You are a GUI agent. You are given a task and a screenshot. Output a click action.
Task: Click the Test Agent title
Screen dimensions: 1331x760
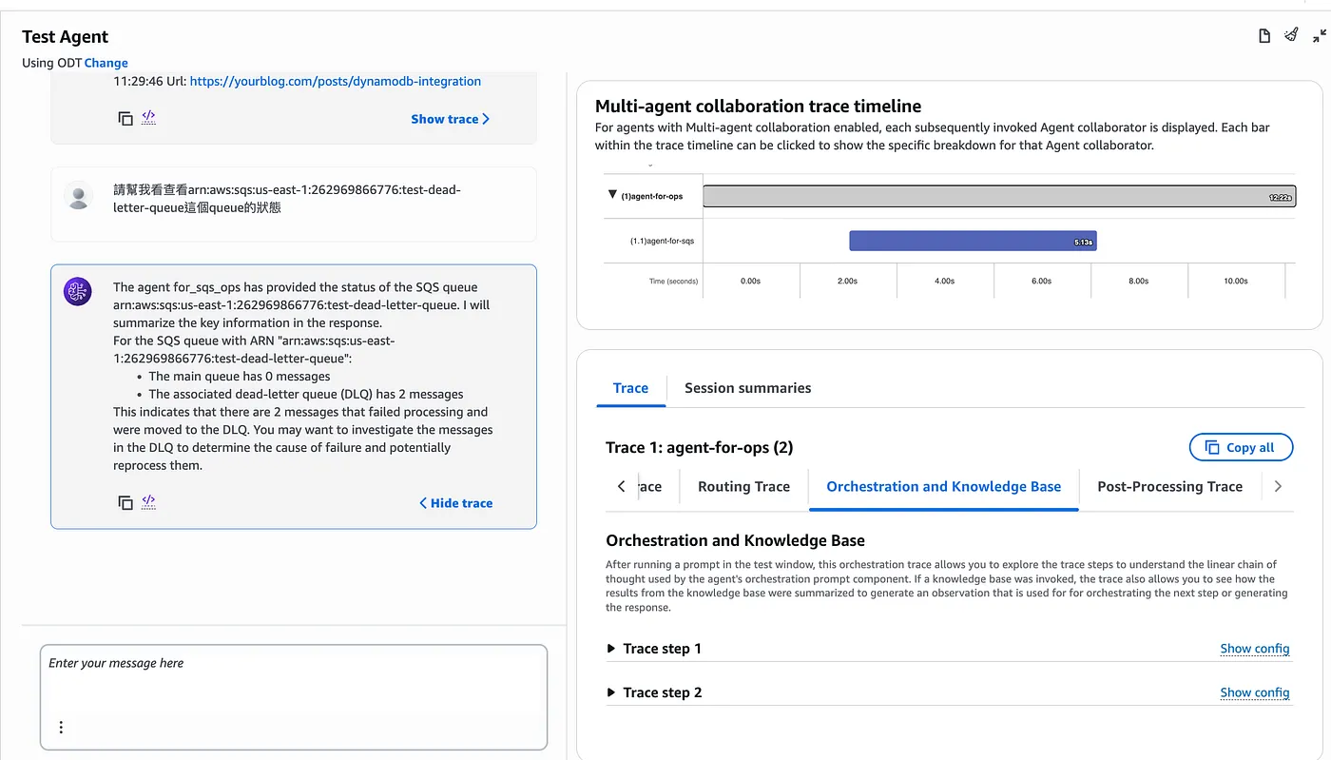pos(66,36)
